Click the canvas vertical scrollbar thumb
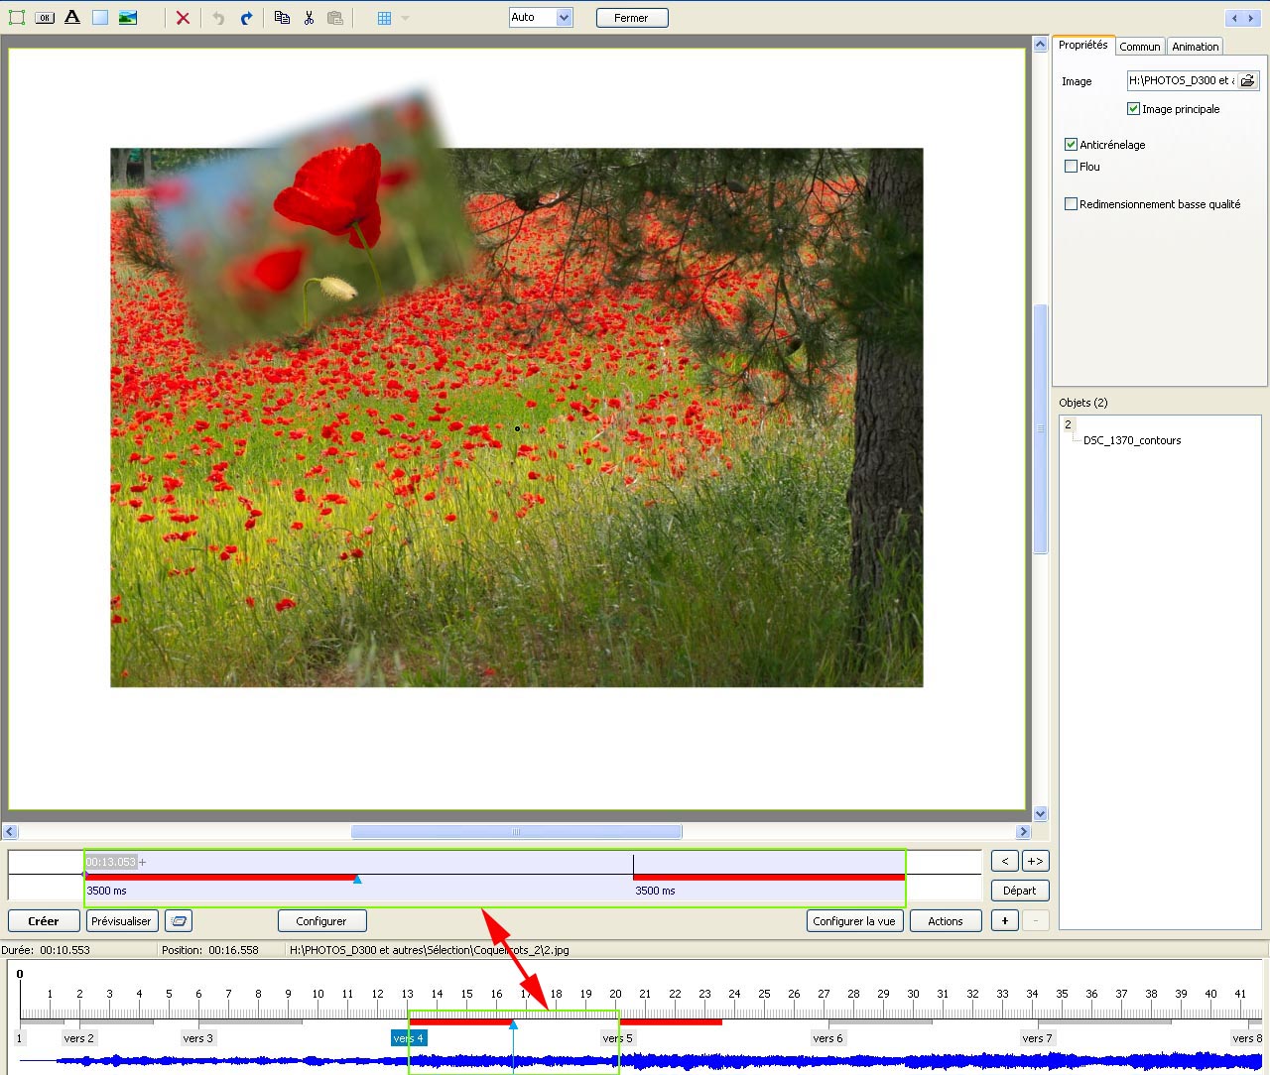1270x1075 pixels. 1041,428
